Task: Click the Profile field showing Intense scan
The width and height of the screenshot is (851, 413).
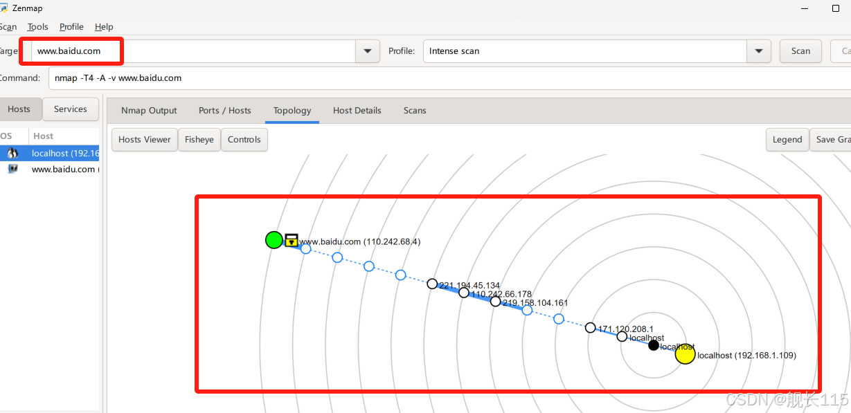Action: point(585,51)
